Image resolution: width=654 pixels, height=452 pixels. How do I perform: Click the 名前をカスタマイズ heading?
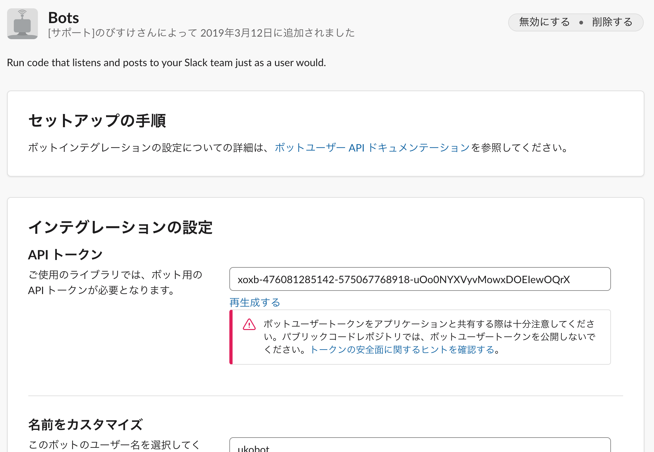pos(85,424)
